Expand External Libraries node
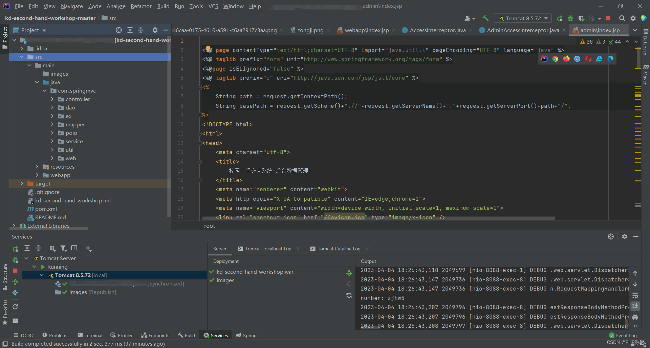This screenshot has height=348, width=650. click(14, 226)
